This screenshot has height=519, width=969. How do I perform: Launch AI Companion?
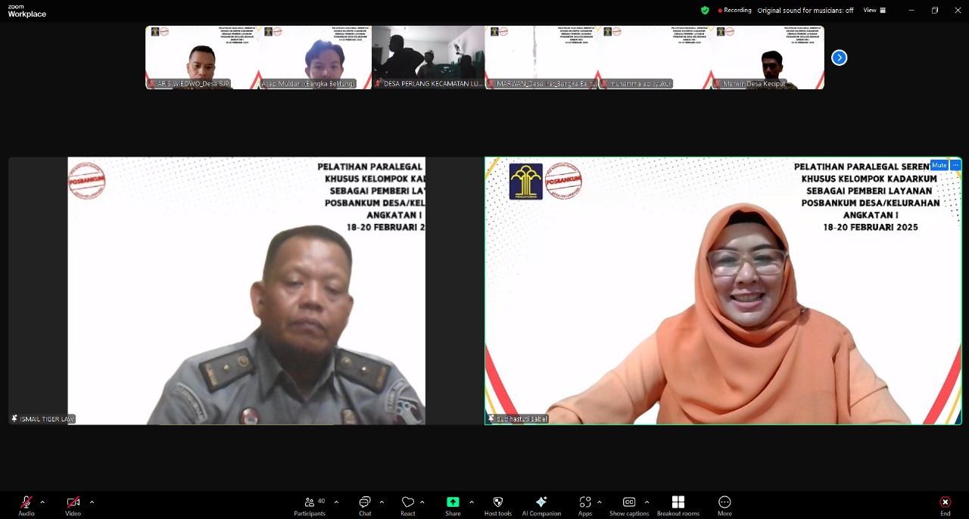click(x=541, y=505)
